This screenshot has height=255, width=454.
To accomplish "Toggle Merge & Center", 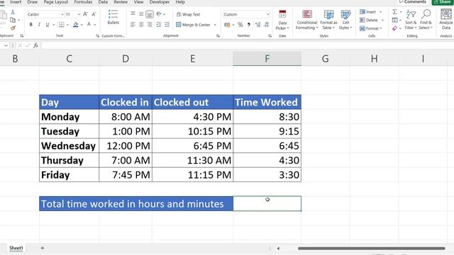I will (x=193, y=25).
